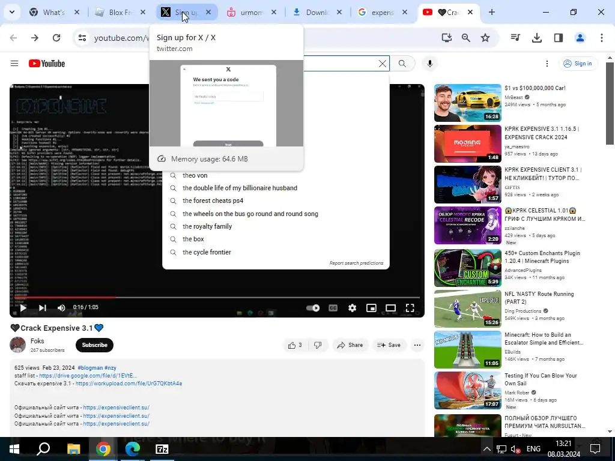Screen dimensions: 615x461
Task: Open MrBeast $1 vs $100,000,000 Car thumbnail
Action: pyautogui.click(x=467, y=103)
